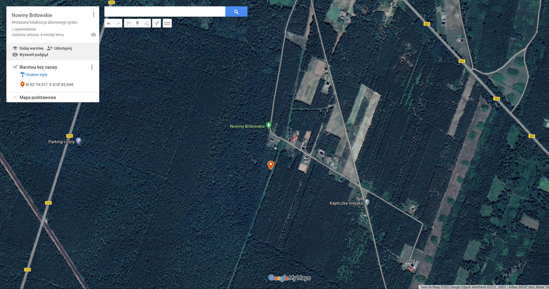Click inside the map search field
The image size is (549, 289).
[165, 12]
